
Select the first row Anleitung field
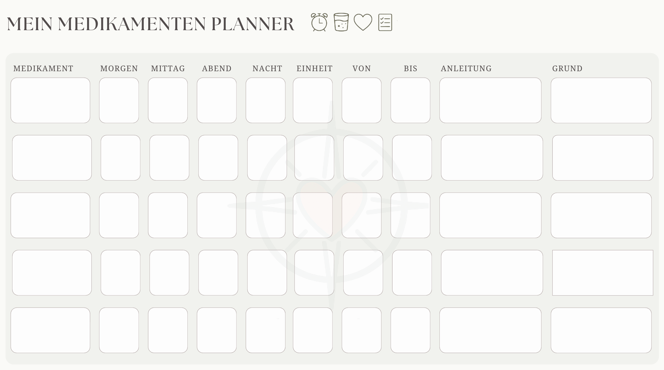(x=490, y=100)
